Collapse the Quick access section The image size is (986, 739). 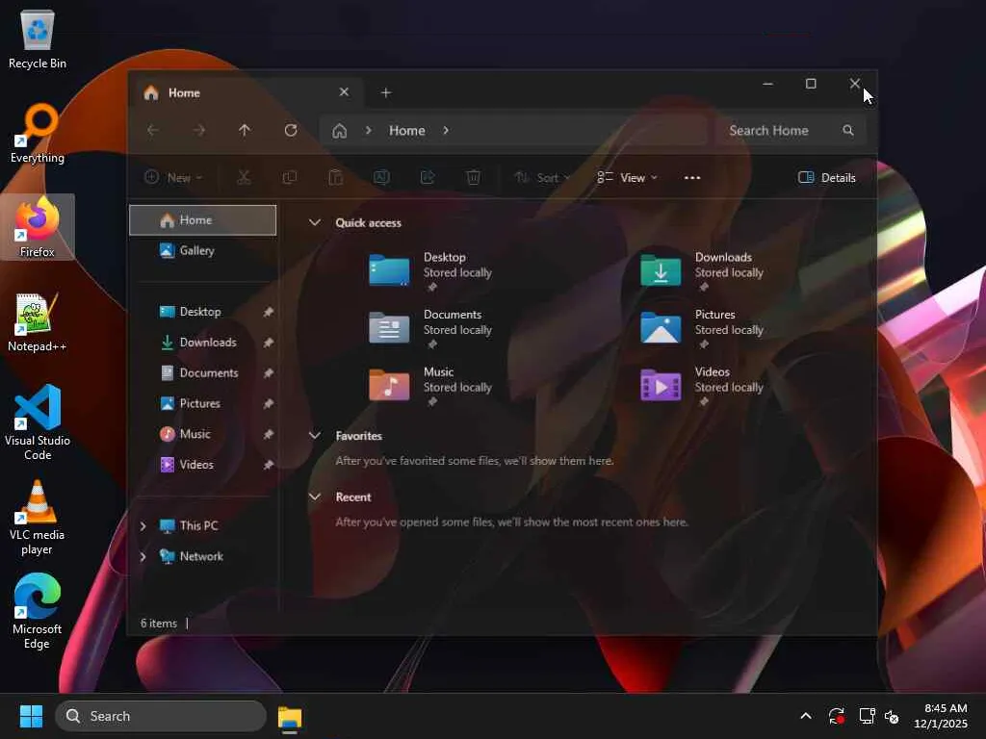[315, 222]
